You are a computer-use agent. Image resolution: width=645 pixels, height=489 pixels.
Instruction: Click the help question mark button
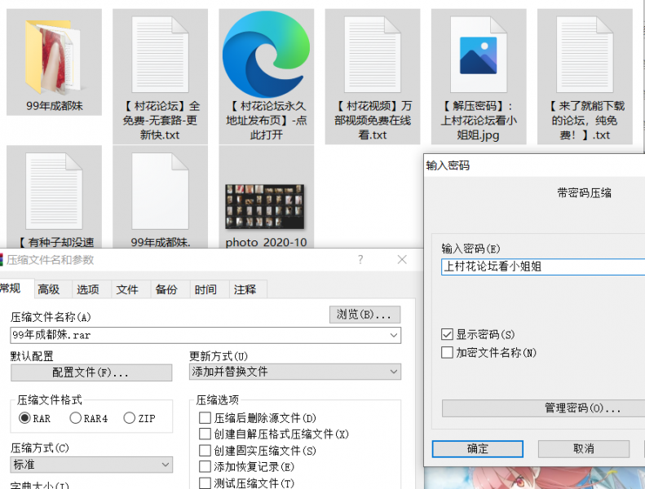pyautogui.click(x=360, y=260)
